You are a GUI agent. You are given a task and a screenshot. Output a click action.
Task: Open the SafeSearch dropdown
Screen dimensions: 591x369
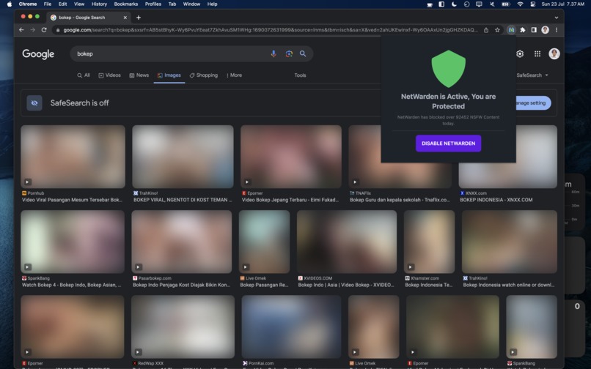(x=532, y=75)
